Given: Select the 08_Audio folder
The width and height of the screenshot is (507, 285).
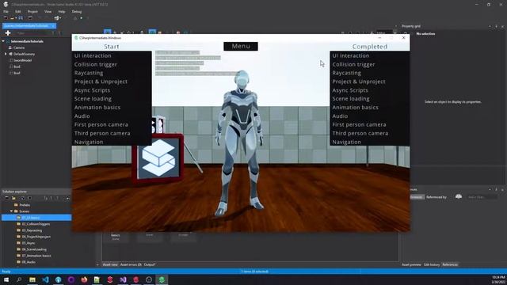Looking at the screenshot, I should coord(29,262).
